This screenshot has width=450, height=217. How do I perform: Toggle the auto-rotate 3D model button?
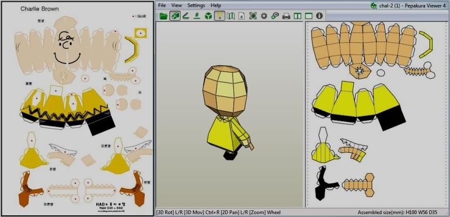pyautogui.click(x=175, y=16)
